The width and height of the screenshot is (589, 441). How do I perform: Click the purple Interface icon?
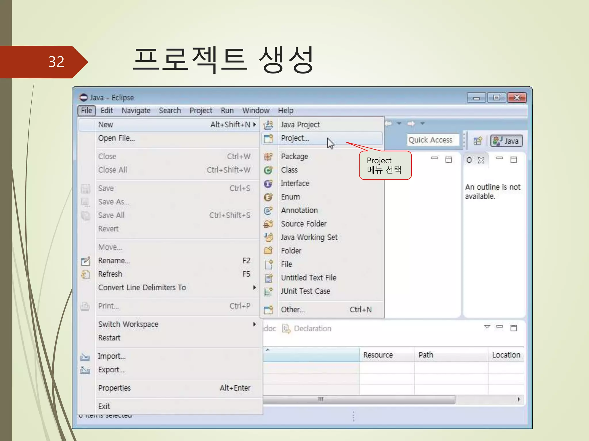pyautogui.click(x=268, y=183)
